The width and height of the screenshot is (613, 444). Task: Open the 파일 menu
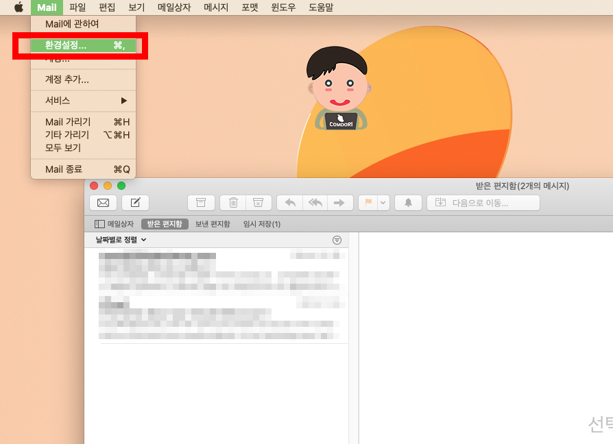(x=77, y=8)
